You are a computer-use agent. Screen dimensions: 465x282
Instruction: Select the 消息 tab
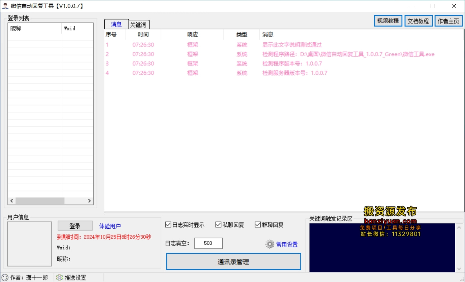(116, 24)
